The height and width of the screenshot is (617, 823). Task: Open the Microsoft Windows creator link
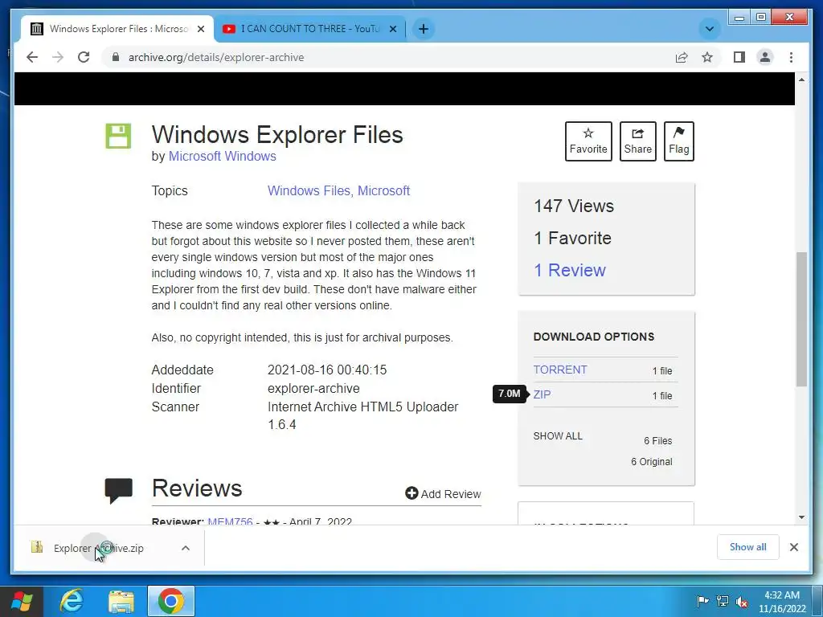pos(222,157)
